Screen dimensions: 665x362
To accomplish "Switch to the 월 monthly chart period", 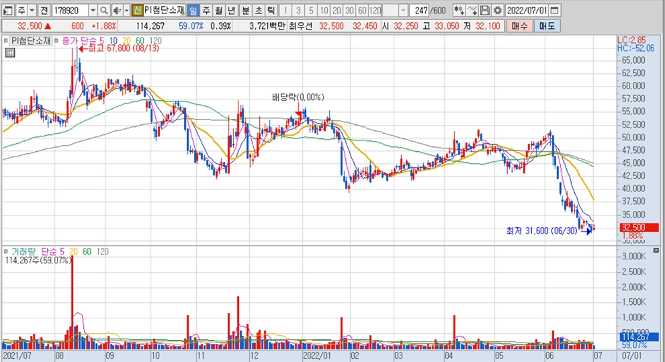I will (218, 10).
